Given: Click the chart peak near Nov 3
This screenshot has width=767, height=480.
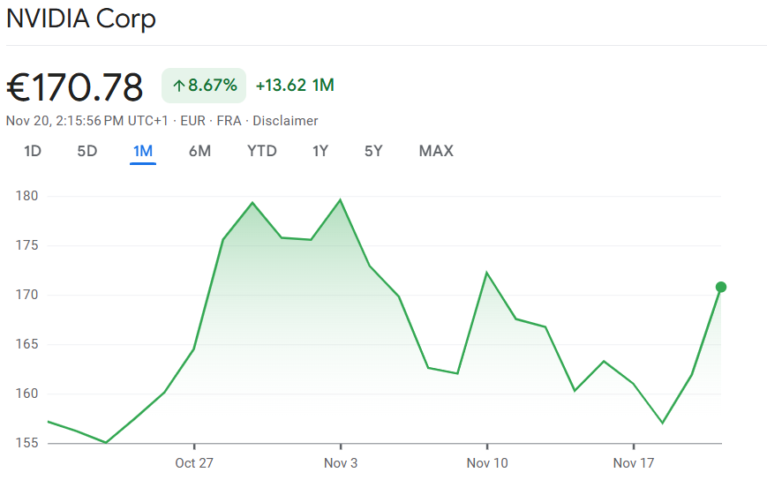Looking at the screenshot, I should (341, 200).
